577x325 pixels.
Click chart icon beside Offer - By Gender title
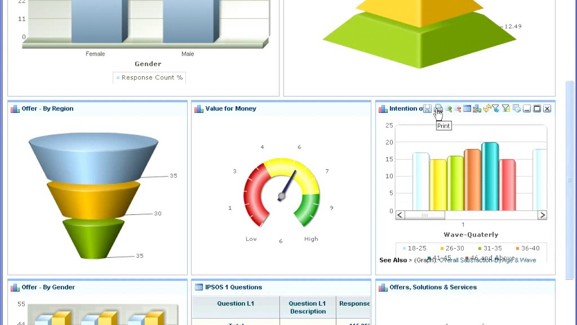click(x=15, y=288)
